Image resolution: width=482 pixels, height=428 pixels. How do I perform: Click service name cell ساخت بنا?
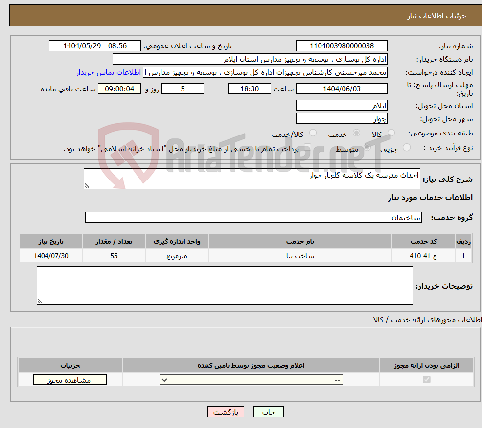click(300, 256)
